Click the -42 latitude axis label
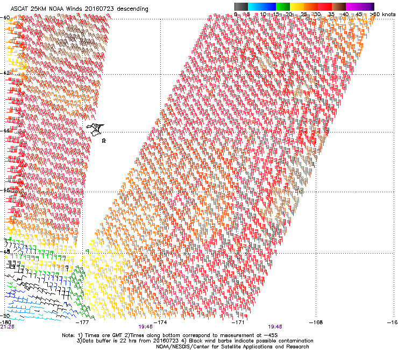Viewport: 398px width, 350px height. tap(5, 73)
